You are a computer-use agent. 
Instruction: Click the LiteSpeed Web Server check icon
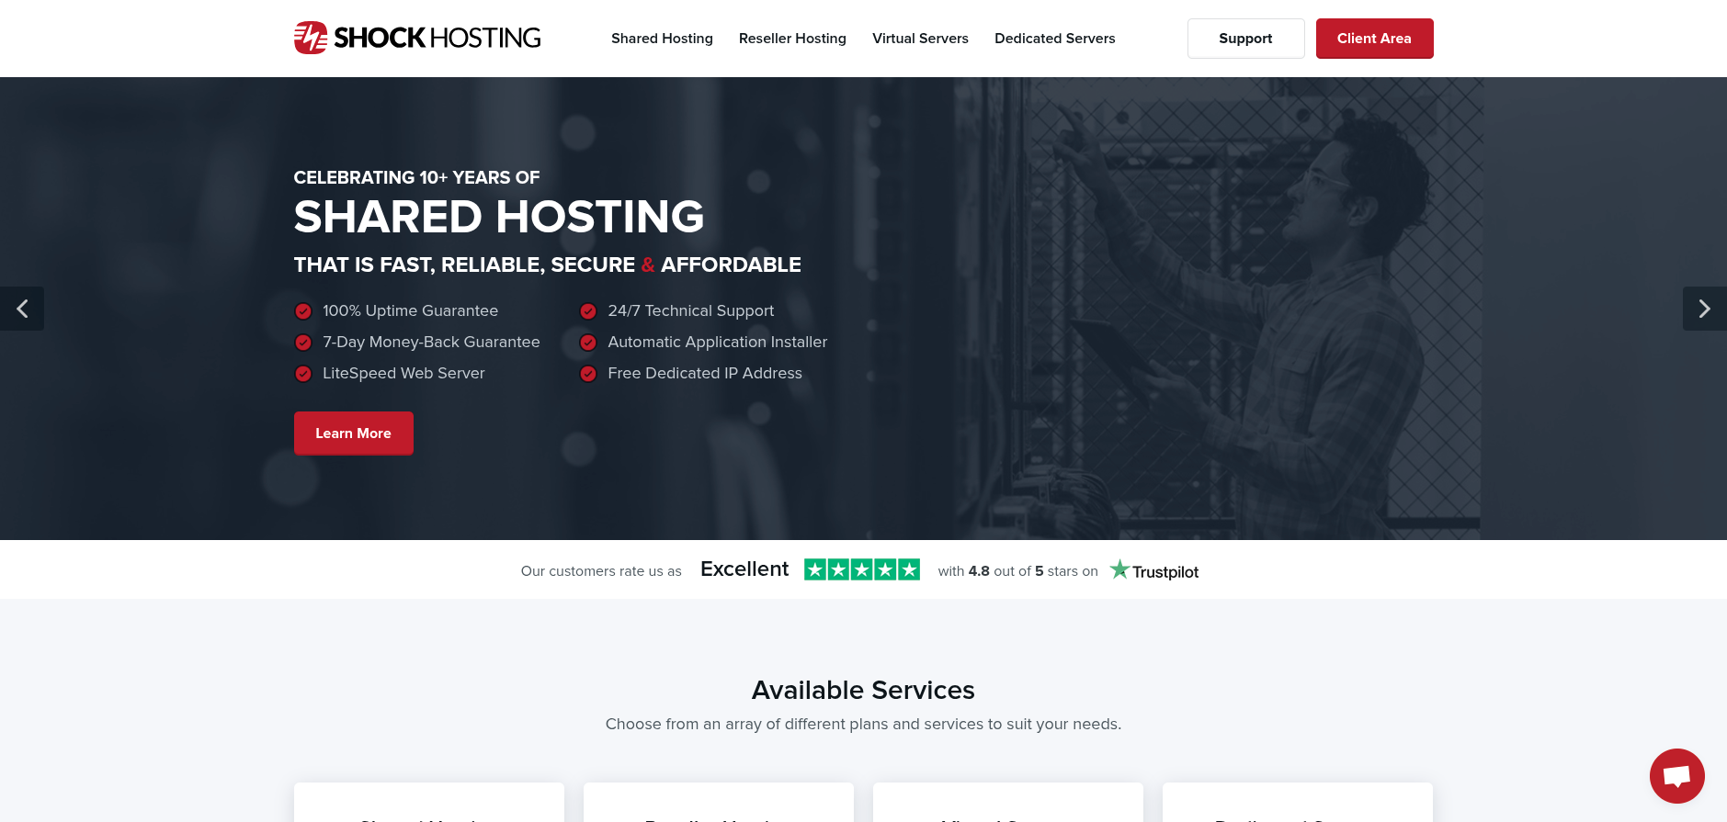pyautogui.click(x=302, y=374)
